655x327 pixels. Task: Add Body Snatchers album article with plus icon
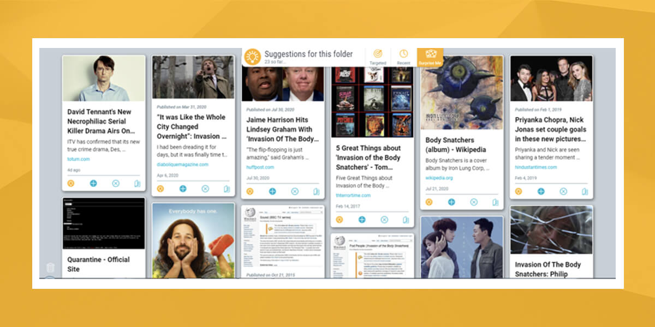(x=451, y=202)
